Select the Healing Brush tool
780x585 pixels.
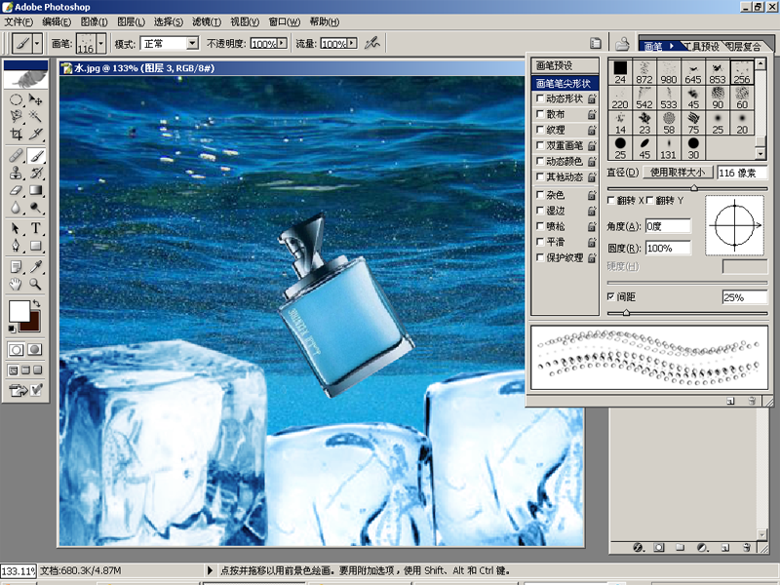(16, 156)
